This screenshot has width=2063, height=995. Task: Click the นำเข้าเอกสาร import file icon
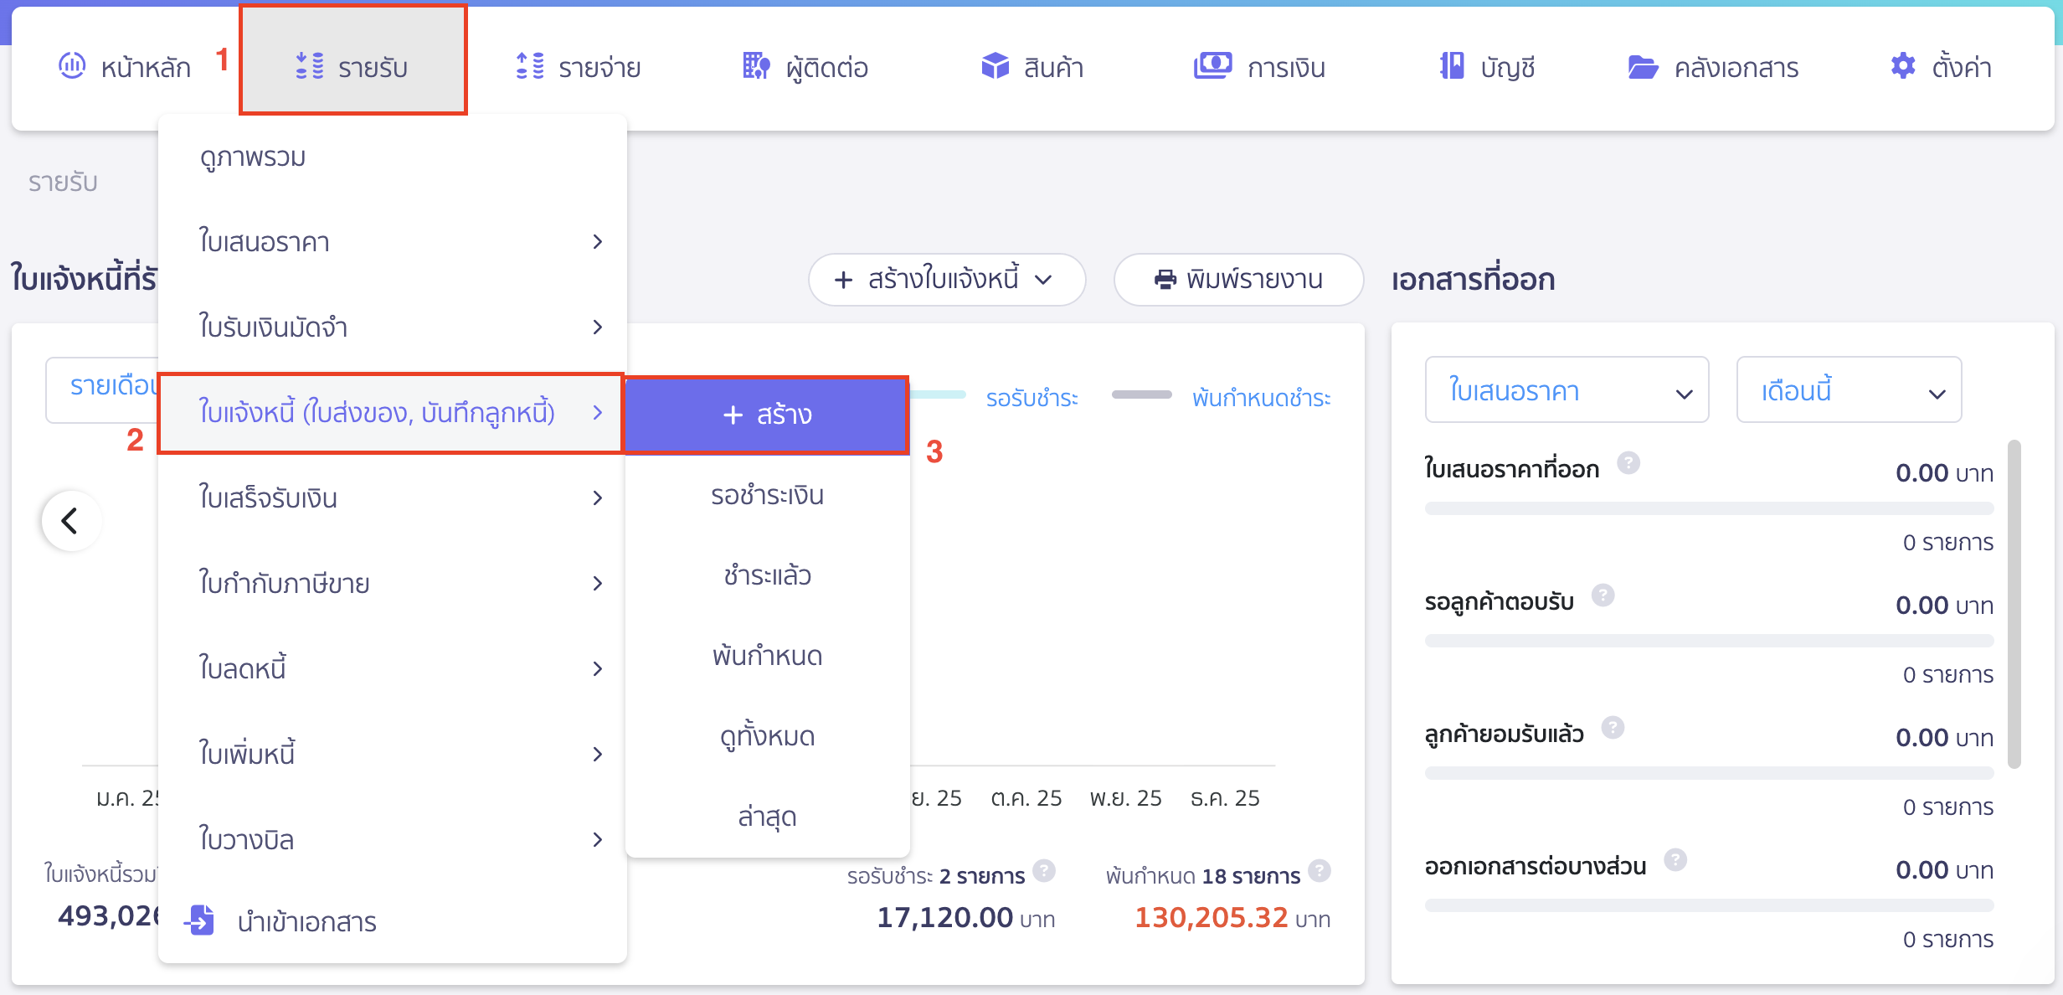pos(199,920)
